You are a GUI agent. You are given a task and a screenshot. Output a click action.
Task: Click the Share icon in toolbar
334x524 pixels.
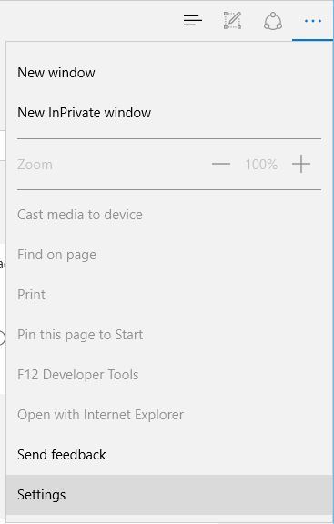(273, 21)
